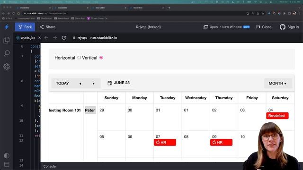Open the Breakfast event on Saturday 04
The height and width of the screenshot is (170, 303).
coord(277,116)
